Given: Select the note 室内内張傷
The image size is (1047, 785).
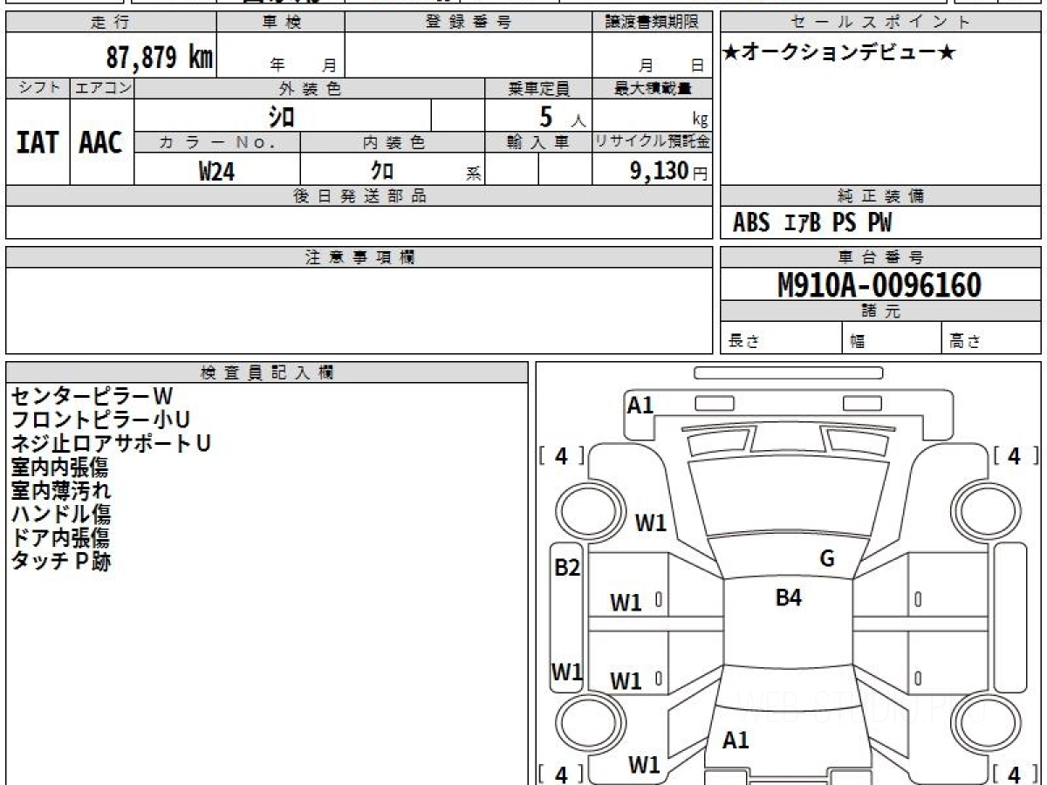Looking at the screenshot, I should pos(60,468).
